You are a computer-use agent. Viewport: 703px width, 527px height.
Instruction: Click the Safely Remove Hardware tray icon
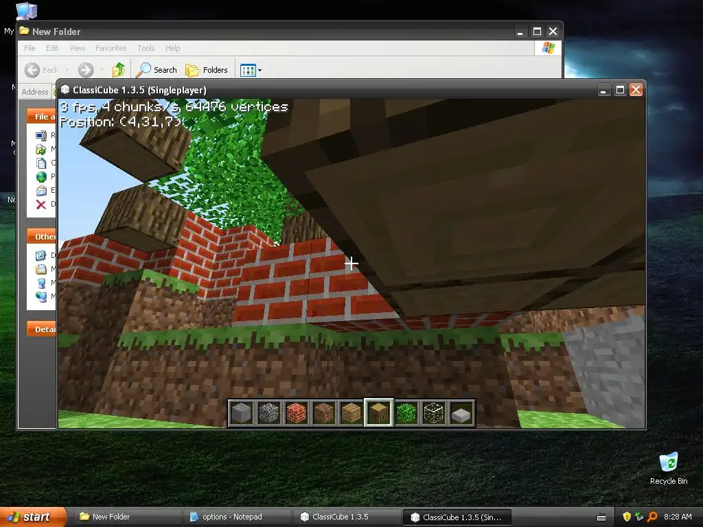tap(639, 517)
